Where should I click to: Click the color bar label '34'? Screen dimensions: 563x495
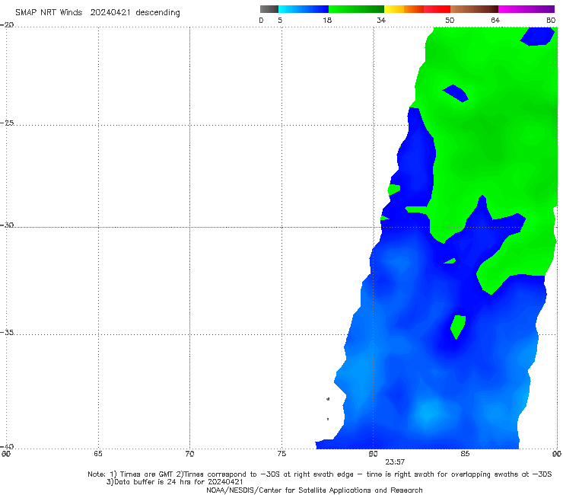pyautogui.click(x=381, y=20)
